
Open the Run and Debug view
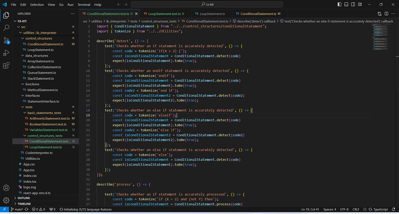pyautogui.click(x=6, y=53)
